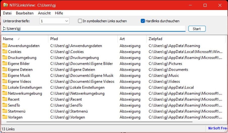
Task: Open the NirSoft Freeware link
Action: pos(217,128)
